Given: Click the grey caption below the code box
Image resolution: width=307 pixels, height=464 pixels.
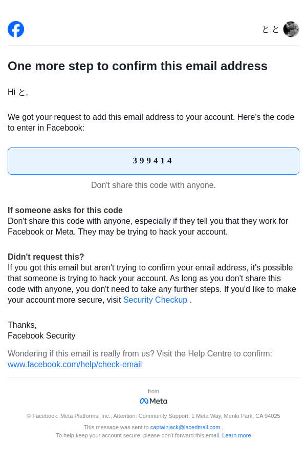Looking at the screenshot, I should [153, 185].
